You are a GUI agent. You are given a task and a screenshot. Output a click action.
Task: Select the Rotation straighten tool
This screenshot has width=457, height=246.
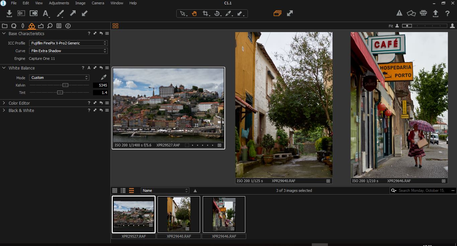(x=217, y=13)
